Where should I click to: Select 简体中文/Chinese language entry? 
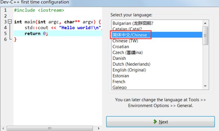point(157,35)
